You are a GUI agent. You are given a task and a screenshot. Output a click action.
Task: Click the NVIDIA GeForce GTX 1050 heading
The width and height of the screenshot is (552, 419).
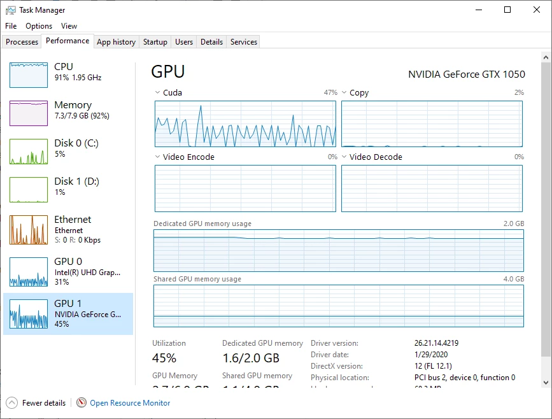(467, 75)
